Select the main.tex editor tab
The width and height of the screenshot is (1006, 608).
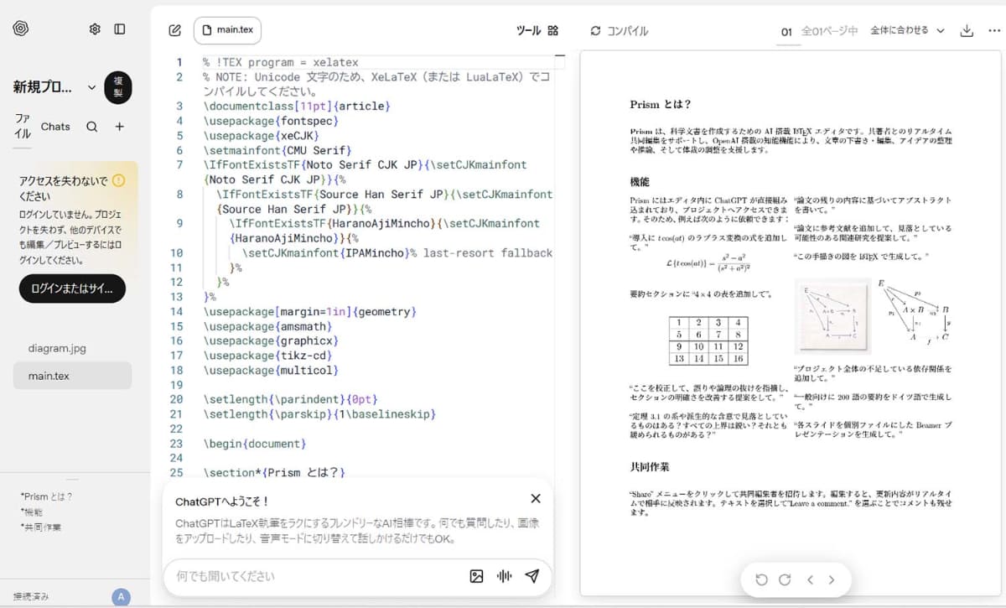tap(227, 30)
